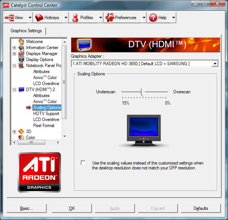This screenshot has height=220, width=228.
Task: Click the Profiles person icon
Action: tap(75, 18)
